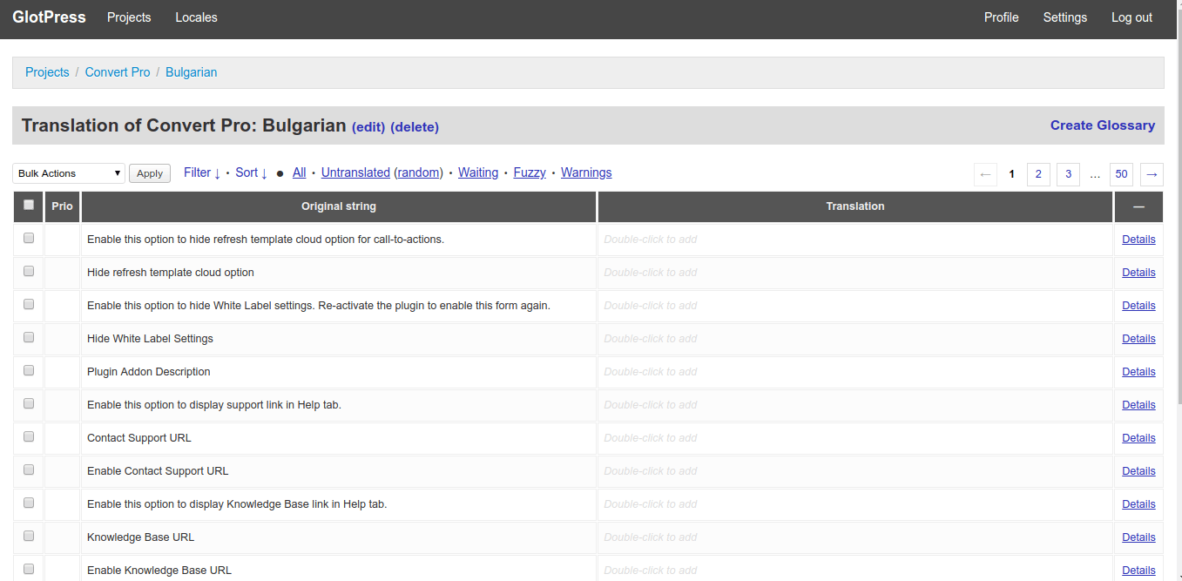This screenshot has width=1182, height=581.
Task: Open Details for 'Hide refresh template cloud option'
Action: pos(1138,273)
